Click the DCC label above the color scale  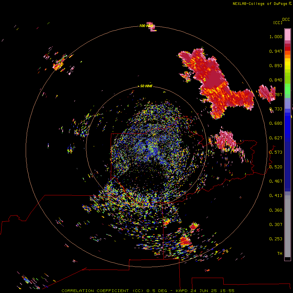click(286, 20)
